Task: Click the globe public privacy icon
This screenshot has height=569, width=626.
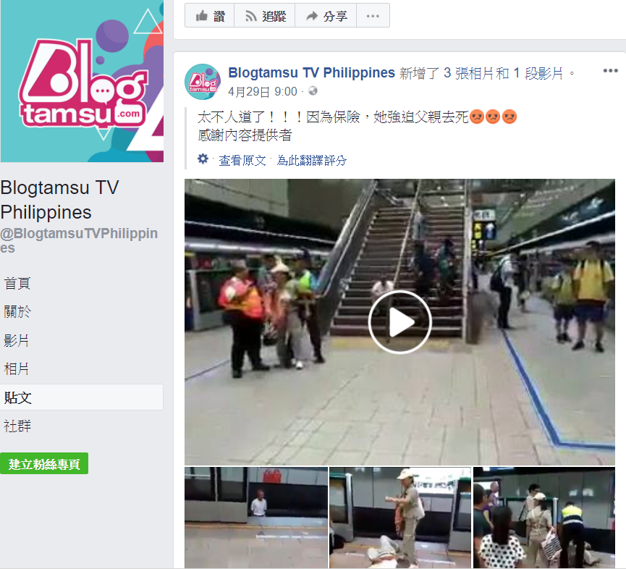Action: click(313, 91)
